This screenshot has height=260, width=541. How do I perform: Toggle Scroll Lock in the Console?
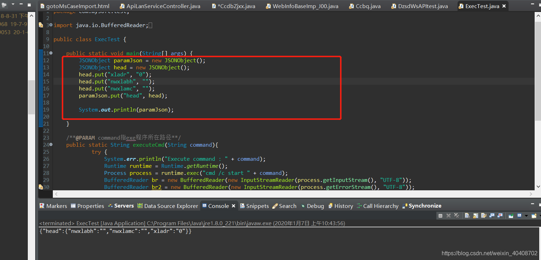coord(475,216)
